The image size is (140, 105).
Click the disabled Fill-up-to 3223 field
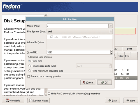93,66
